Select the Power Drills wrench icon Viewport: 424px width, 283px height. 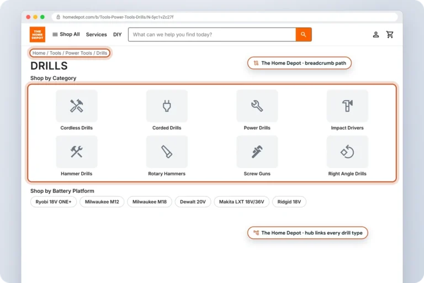(x=257, y=106)
